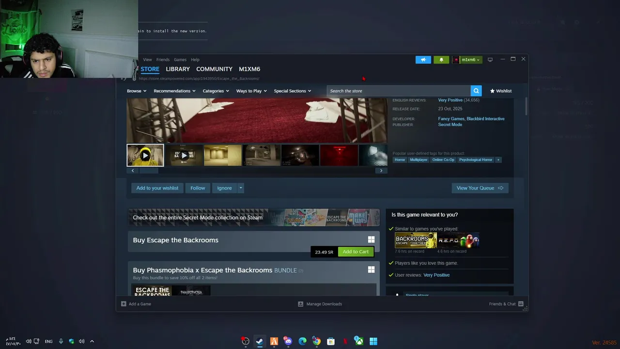
Task: Click the Big Picture mode monitor icon
Action: coord(490,60)
